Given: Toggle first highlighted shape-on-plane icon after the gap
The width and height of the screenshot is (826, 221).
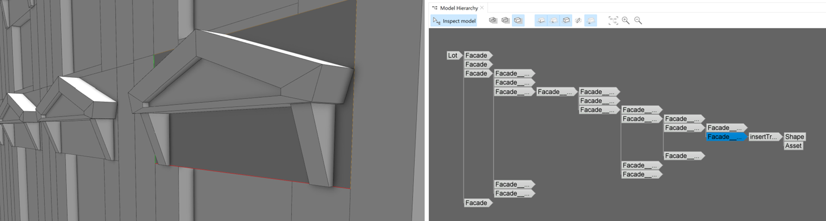Looking at the screenshot, I should 541,21.
